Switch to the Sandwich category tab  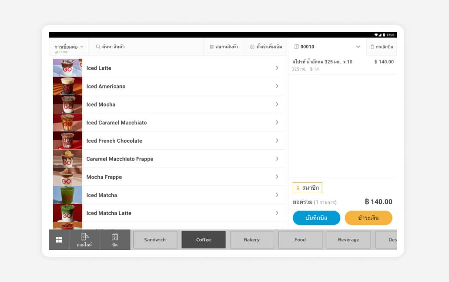[155, 240]
